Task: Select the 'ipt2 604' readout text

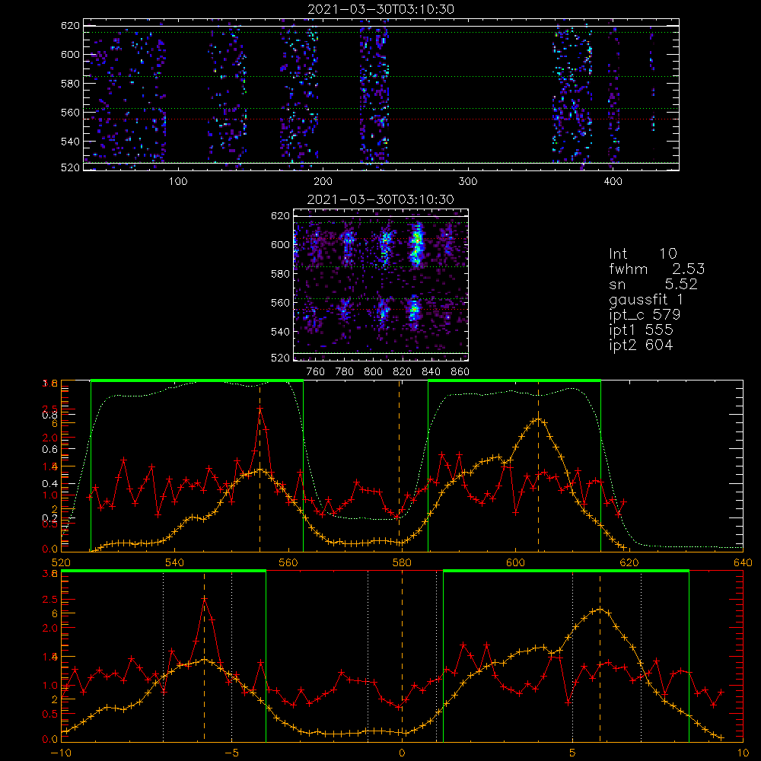Action: point(641,345)
